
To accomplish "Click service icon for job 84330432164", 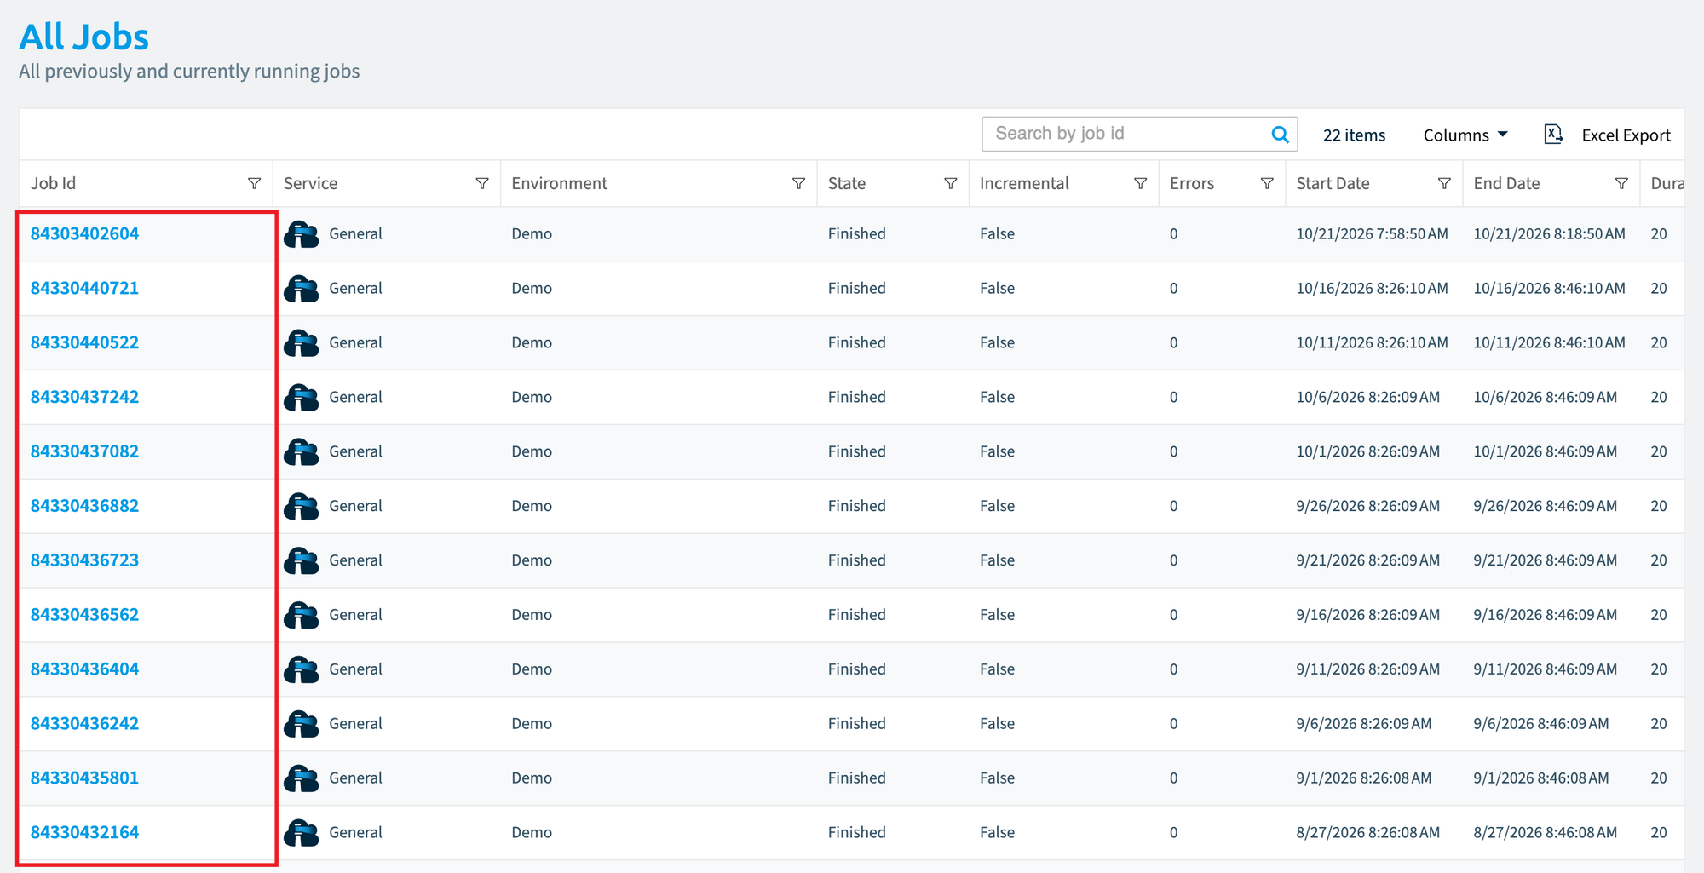I will pyautogui.click(x=302, y=833).
